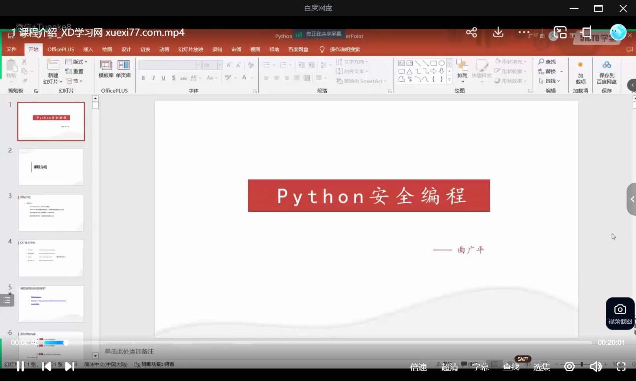The image size is (636, 381).
Task: Click the download icon in the title bar
Action: click(x=498, y=33)
